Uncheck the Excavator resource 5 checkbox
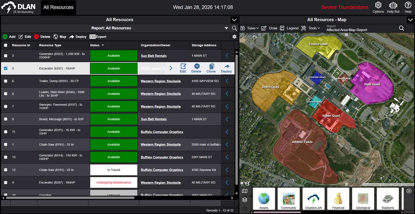The height and width of the screenshot is (214, 415). [6, 68]
